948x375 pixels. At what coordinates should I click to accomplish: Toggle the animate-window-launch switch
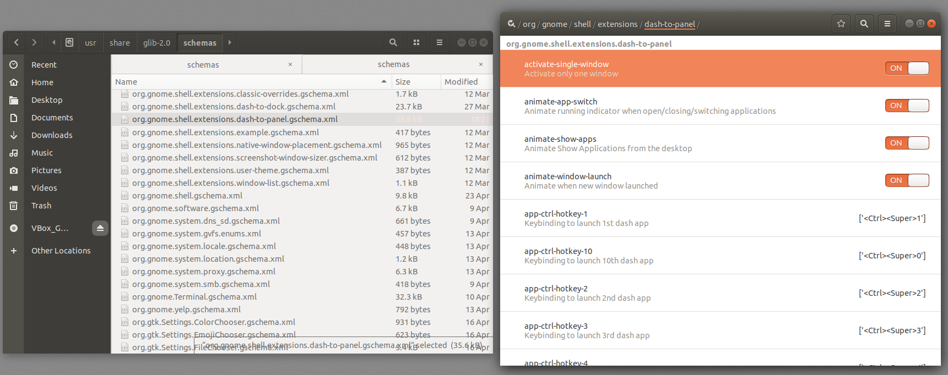click(x=907, y=180)
